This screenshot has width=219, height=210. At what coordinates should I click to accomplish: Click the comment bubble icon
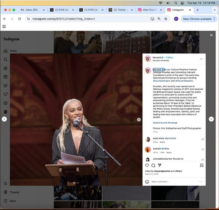click(x=153, y=165)
